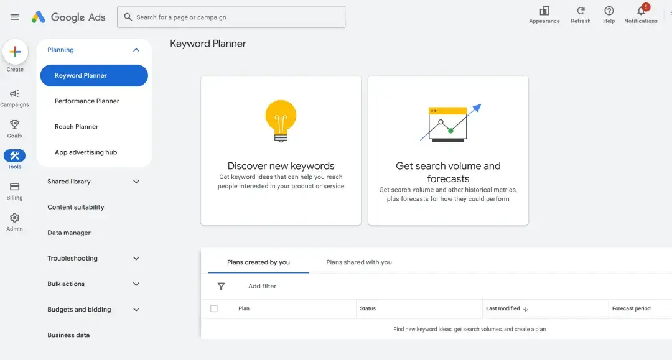This screenshot has width=672, height=360.
Task: Click the search magnifier icon
Action: click(128, 17)
